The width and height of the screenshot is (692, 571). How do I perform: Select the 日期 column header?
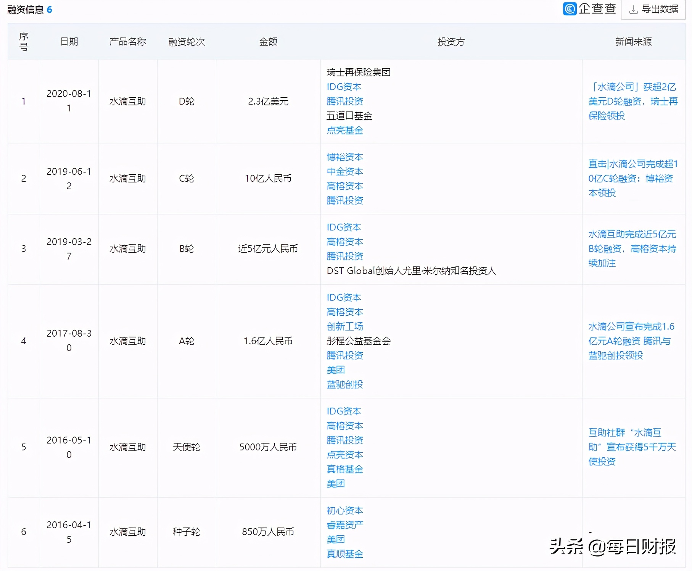69,42
